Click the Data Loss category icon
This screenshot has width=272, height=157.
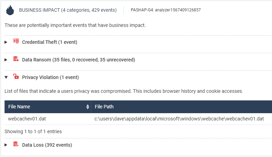click(x=16, y=145)
